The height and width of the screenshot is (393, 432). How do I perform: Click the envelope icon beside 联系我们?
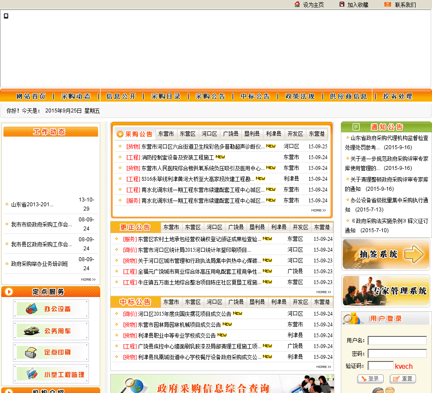click(388, 4)
